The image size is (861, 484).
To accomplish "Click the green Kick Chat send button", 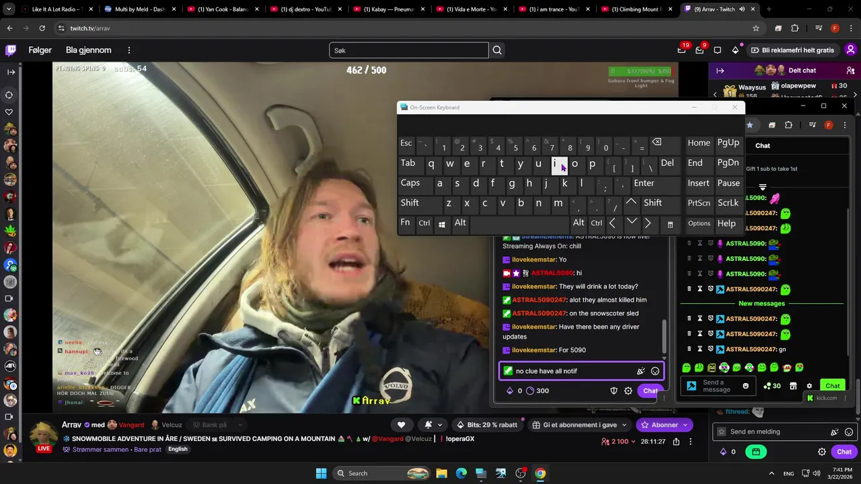I will pyautogui.click(x=833, y=386).
